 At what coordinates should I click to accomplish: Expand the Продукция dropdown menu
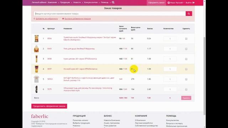pyautogui.click(x=66, y=2)
